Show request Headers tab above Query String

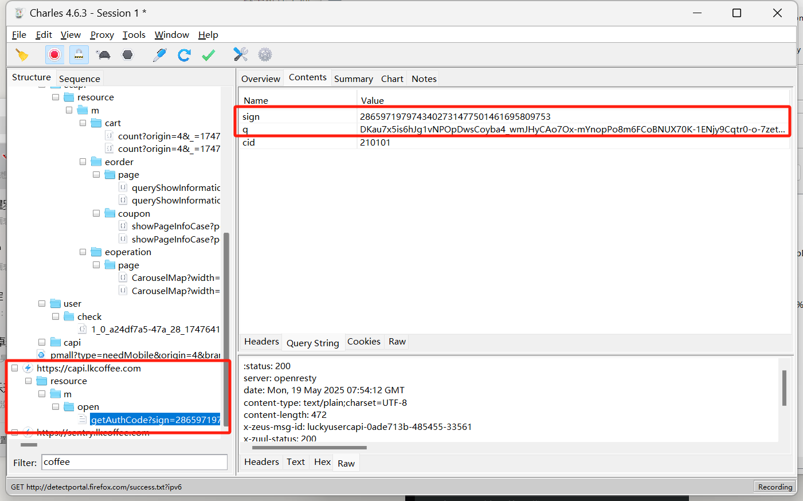tap(261, 342)
